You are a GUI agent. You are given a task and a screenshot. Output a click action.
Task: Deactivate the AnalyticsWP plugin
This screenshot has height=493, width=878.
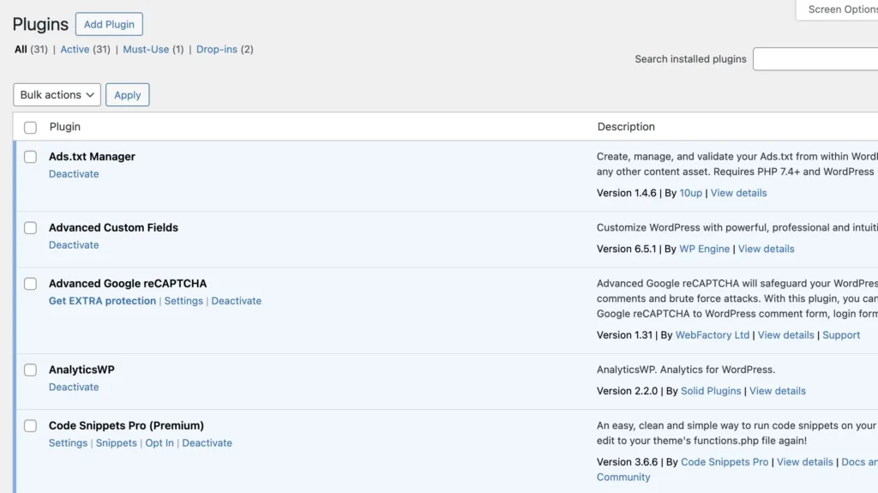click(74, 388)
